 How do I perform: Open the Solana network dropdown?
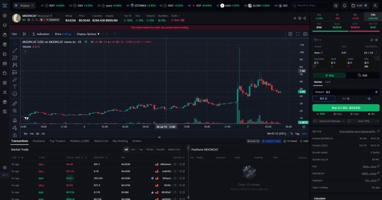pyautogui.click(x=24, y=5)
